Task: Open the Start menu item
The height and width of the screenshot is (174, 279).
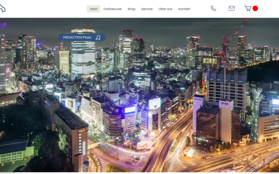Action: [93, 9]
